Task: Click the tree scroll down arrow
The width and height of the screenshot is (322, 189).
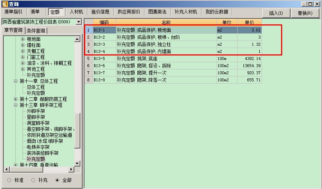Action: tap(77, 163)
